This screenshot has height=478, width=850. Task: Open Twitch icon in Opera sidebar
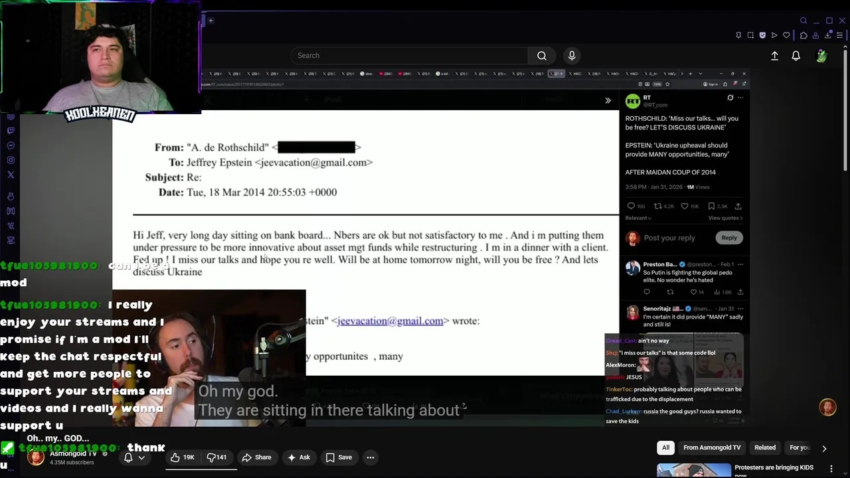click(11, 131)
